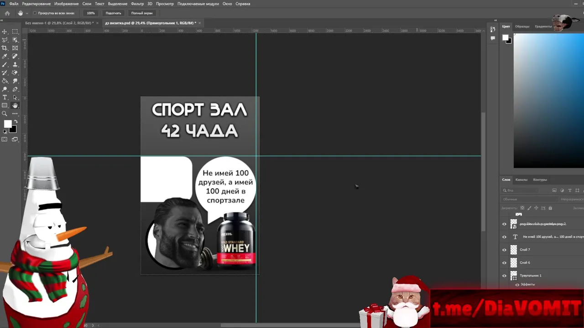Open the Справка menu
Image resolution: width=584 pixels, height=328 pixels.
point(243,4)
